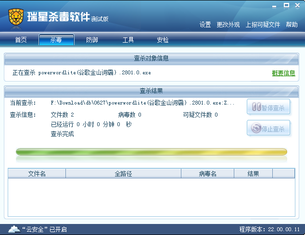Image resolution: width=305 pixels, height=235 pixels.
Task: Click the 查杀完成 status text
Action: pos(62,134)
